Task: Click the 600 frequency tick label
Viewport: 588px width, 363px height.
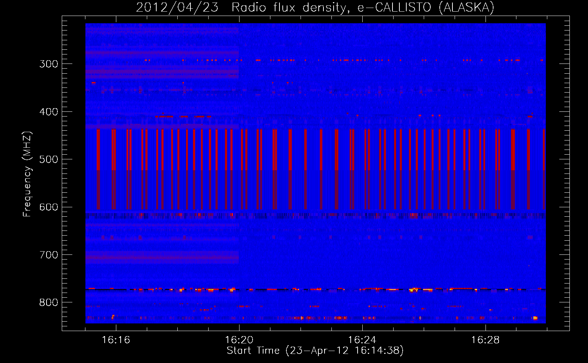Action: 49,207
